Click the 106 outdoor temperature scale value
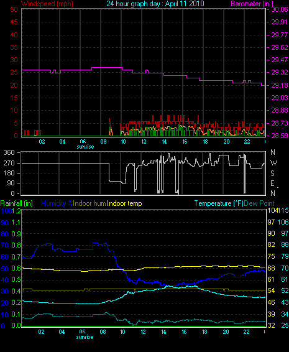The width and height of the screenshot is (289, 352). (283, 222)
